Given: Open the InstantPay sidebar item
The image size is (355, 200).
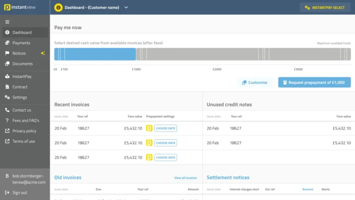Looking at the screenshot, I should [22, 76].
